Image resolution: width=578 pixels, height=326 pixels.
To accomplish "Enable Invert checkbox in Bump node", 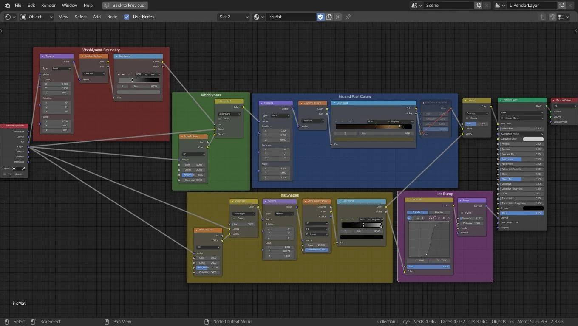I will pyautogui.click(x=462, y=213).
